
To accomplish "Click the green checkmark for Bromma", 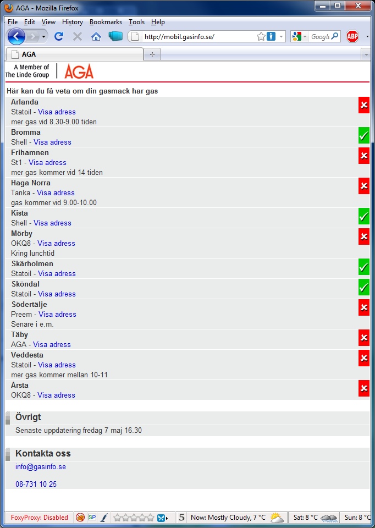I will (x=364, y=135).
